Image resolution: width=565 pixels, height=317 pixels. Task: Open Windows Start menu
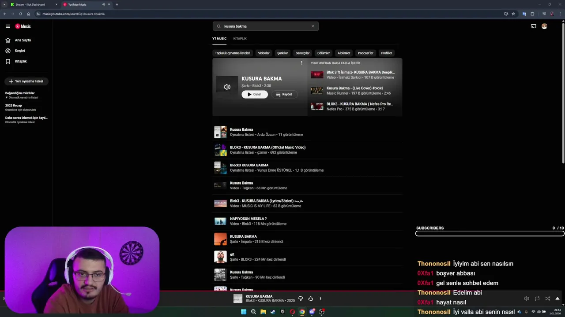(244, 312)
